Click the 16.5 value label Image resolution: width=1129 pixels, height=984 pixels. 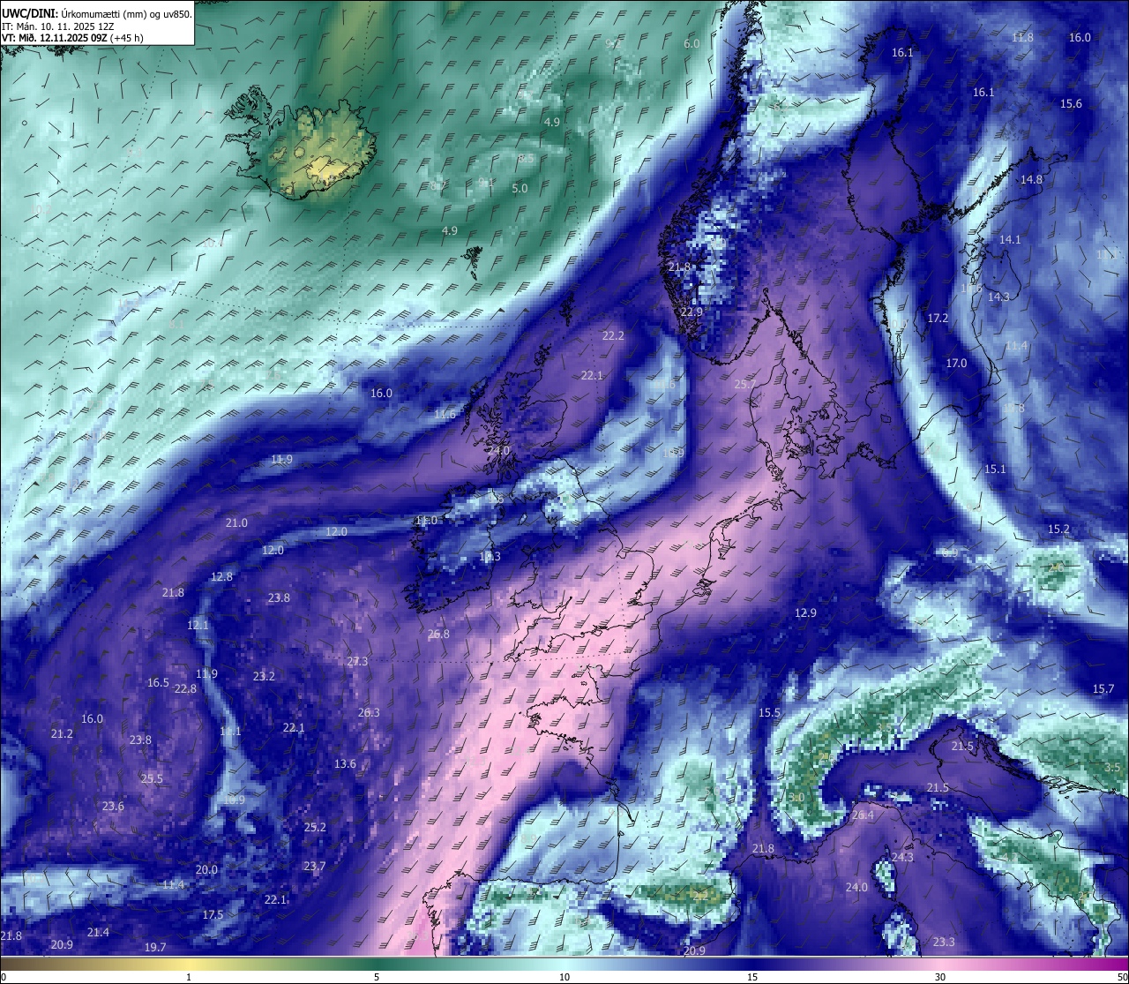click(x=158, y=683)
